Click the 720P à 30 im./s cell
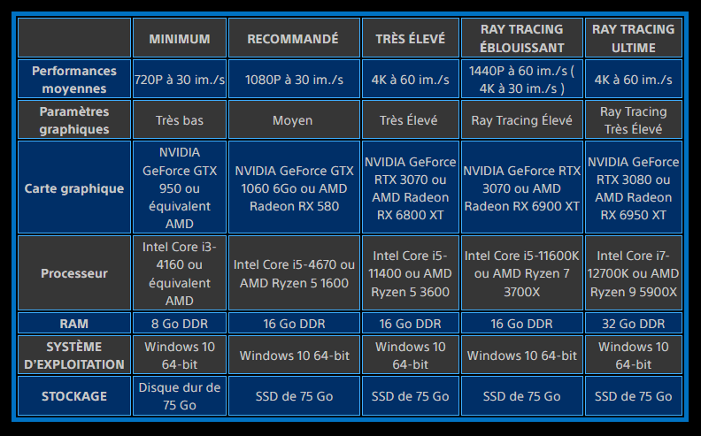Image resolution: width=701 pixels, height=436 pixels. pos(180,80)
